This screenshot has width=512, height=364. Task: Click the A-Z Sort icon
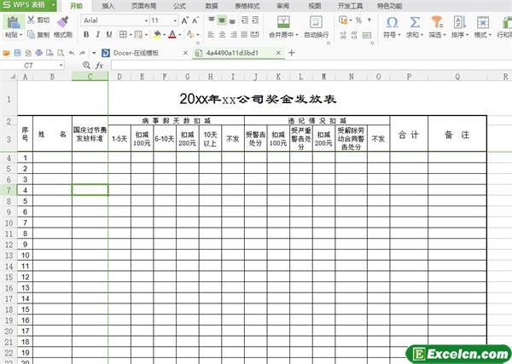coord(460,22)
